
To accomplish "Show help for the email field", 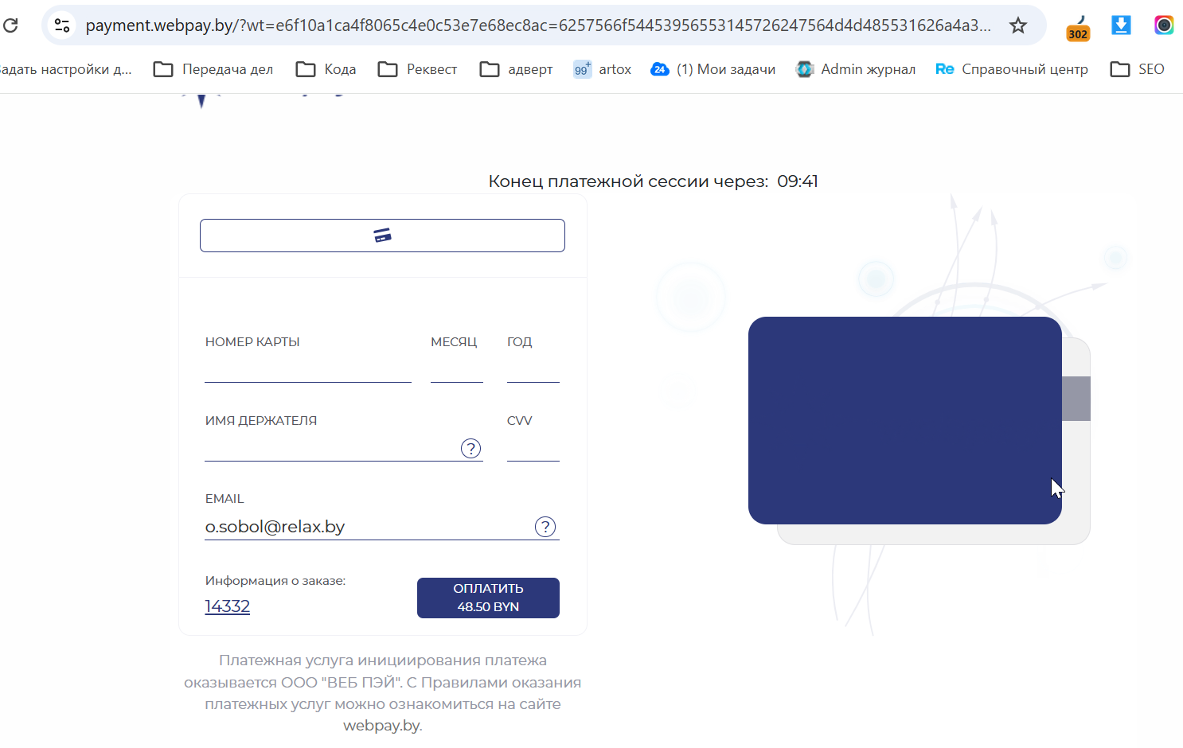I will 545,527.
